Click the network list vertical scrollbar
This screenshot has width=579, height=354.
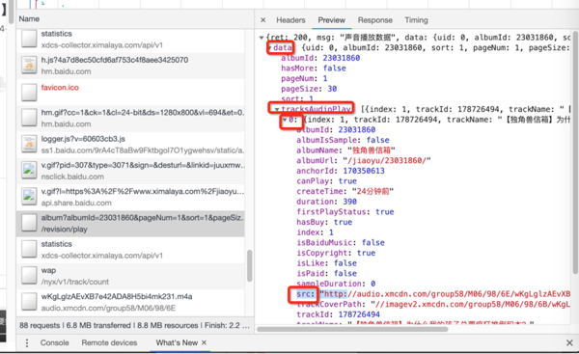click(x=249, y=266)
